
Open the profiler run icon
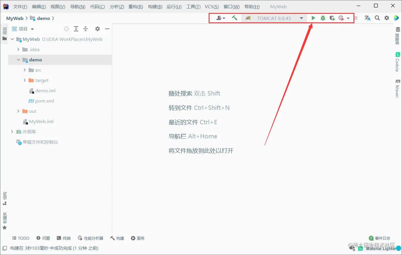click(341, 18)
